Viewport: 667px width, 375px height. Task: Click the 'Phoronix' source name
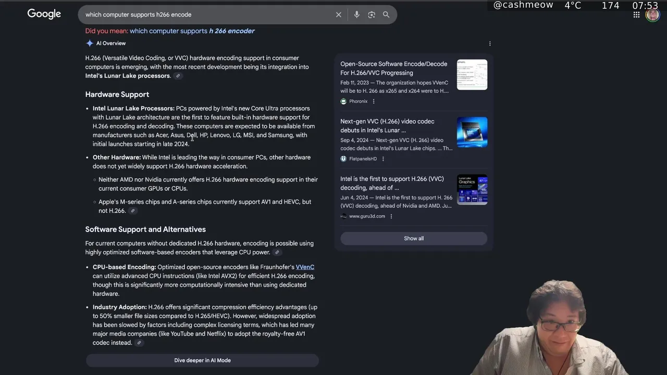[358, 102]
